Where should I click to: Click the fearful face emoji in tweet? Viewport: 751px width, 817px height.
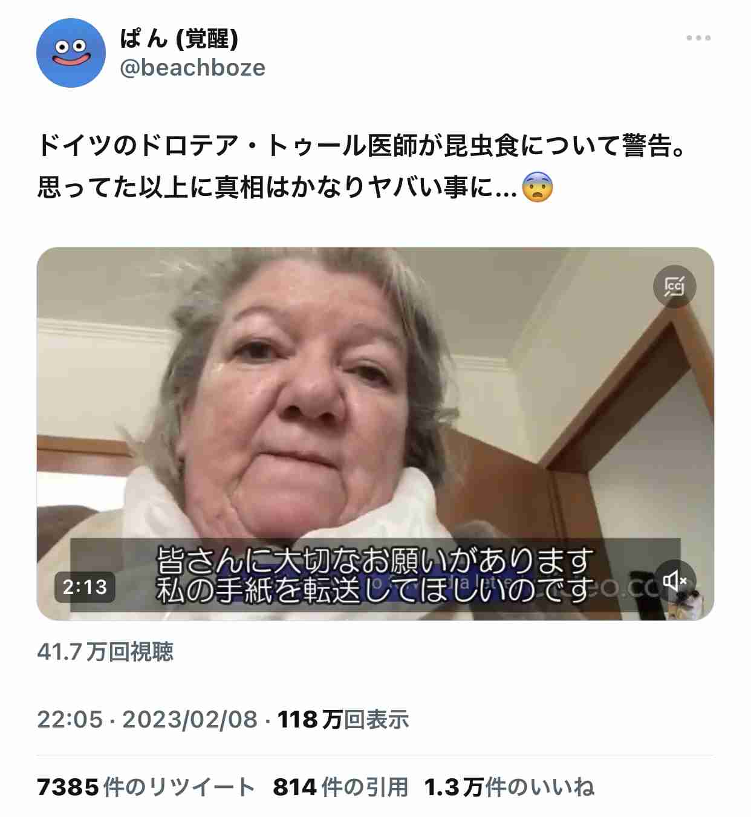point(538,187)
